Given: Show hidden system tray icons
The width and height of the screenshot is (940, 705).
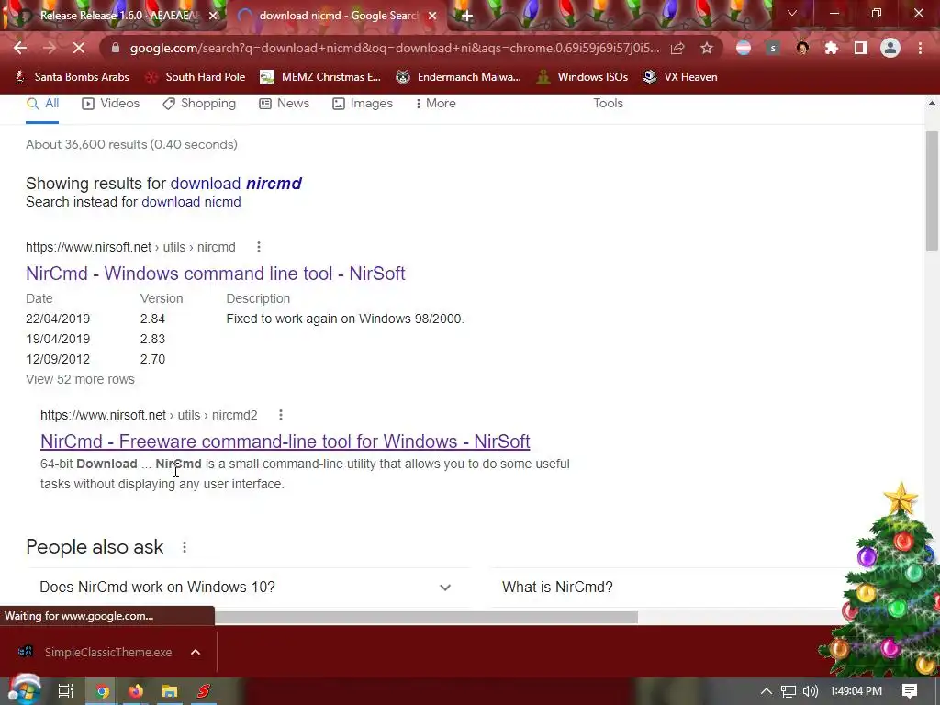Looking at the screenshot, I should pos(767,691).
